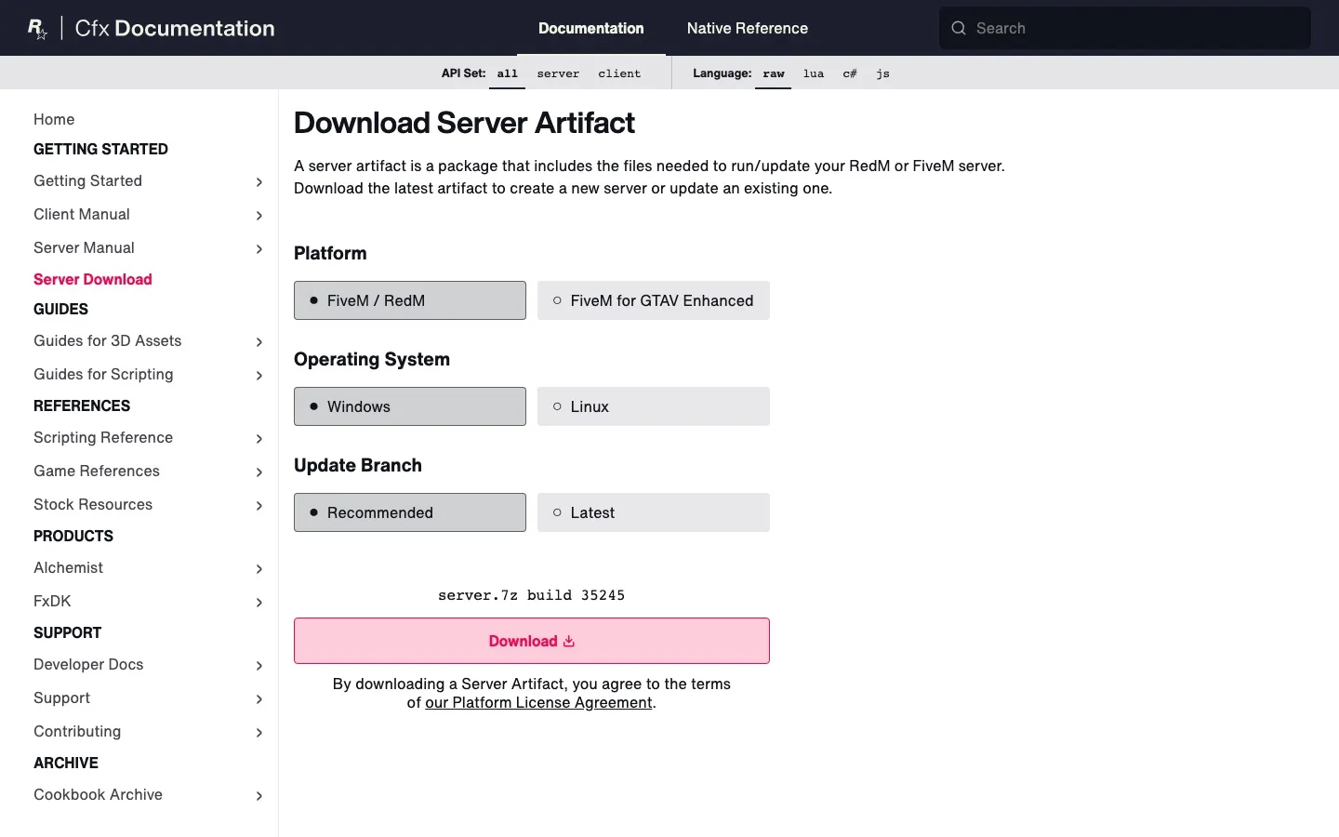Expand the Cookbook Archive chevron

click(259, 796)
